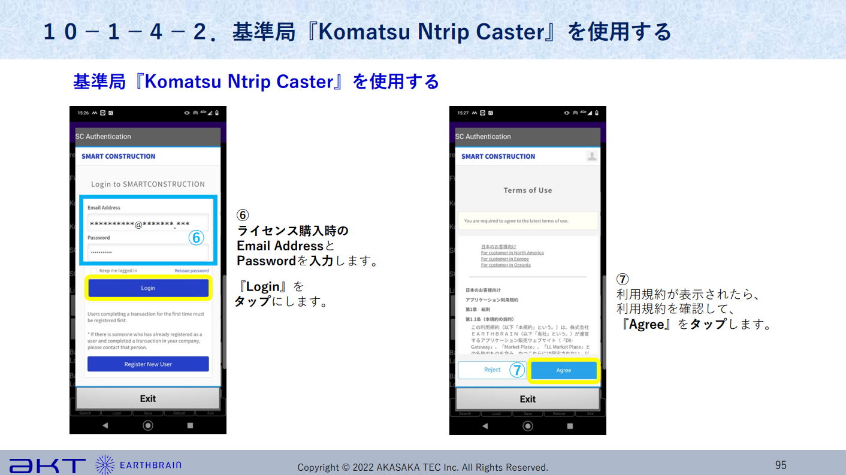
Task: Tap Android recents square on Terms phone
Action: pos(570,426)
